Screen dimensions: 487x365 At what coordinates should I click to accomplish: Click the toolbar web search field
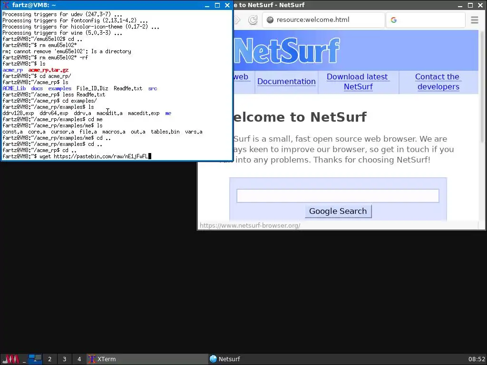tap(426, 20)
